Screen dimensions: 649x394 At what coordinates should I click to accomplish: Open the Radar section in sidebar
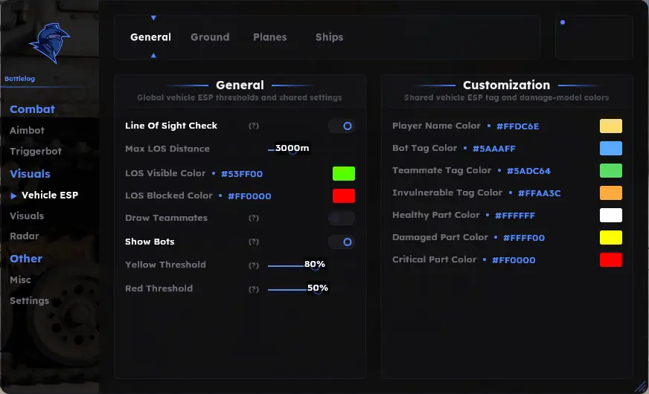click(25, 236)
